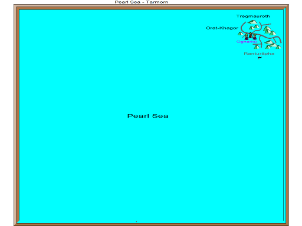Select the Tregmauroth map label

coord(253,16)
